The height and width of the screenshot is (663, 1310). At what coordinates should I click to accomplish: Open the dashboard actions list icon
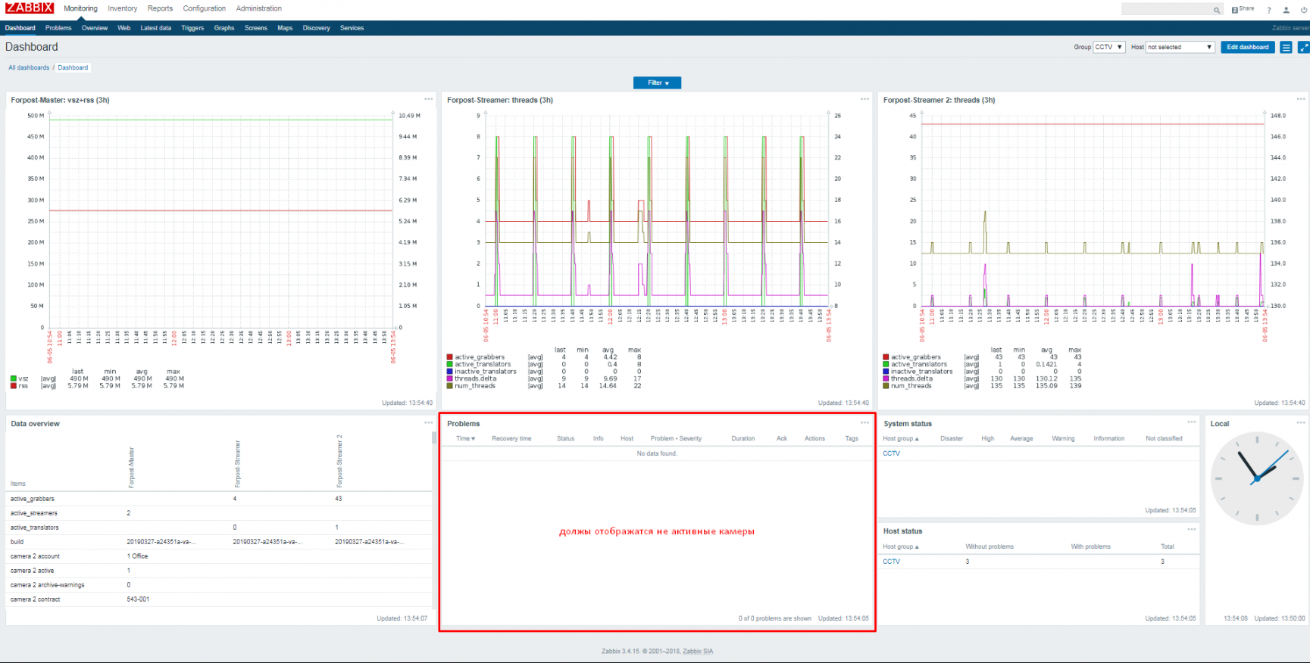[1286, 47]
